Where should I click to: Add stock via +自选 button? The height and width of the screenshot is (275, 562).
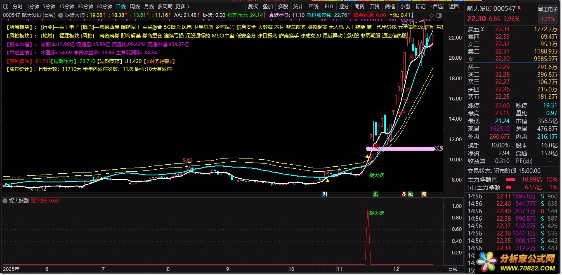point(436,7)
